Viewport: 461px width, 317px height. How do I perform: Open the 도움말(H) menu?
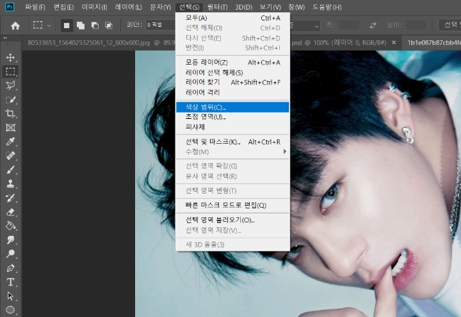[327, 7]
